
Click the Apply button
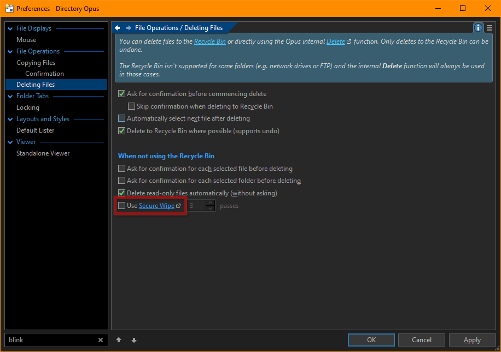pyautogui.click(x=472, y=340)
